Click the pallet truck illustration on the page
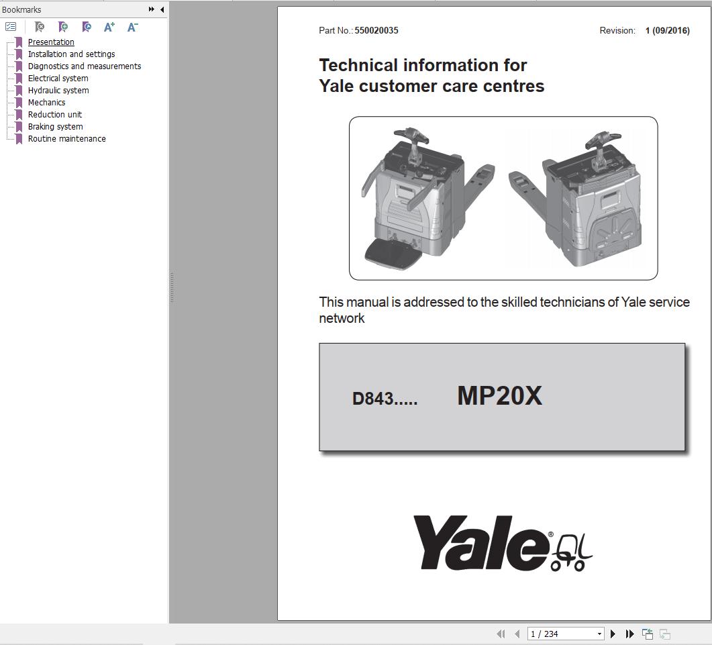The width and height of the screenshot is (712, 645). [x=503, y=198]
